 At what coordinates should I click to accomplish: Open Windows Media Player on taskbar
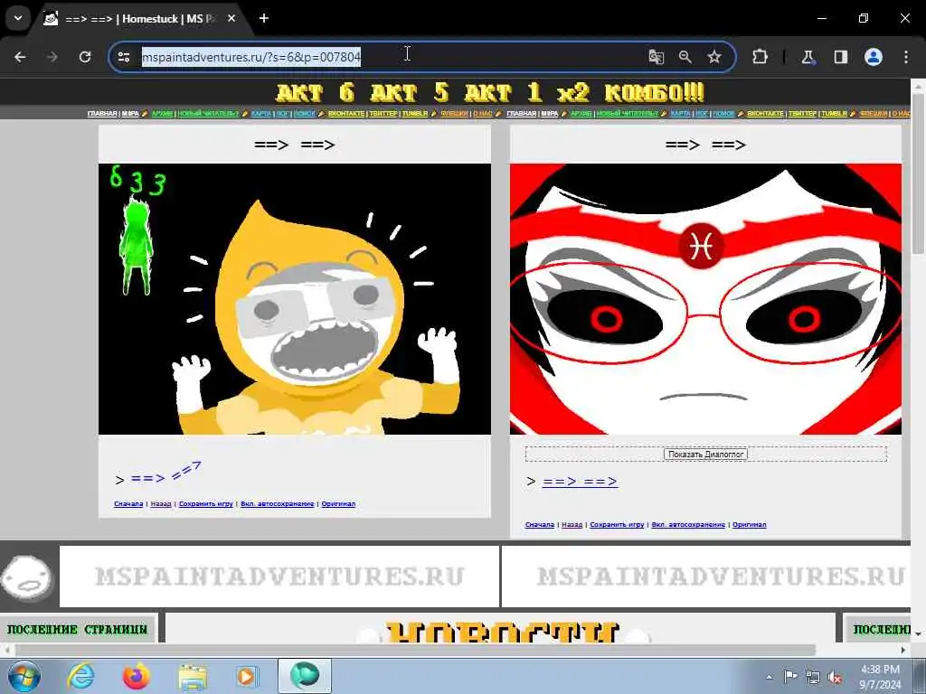click(248, 676)
